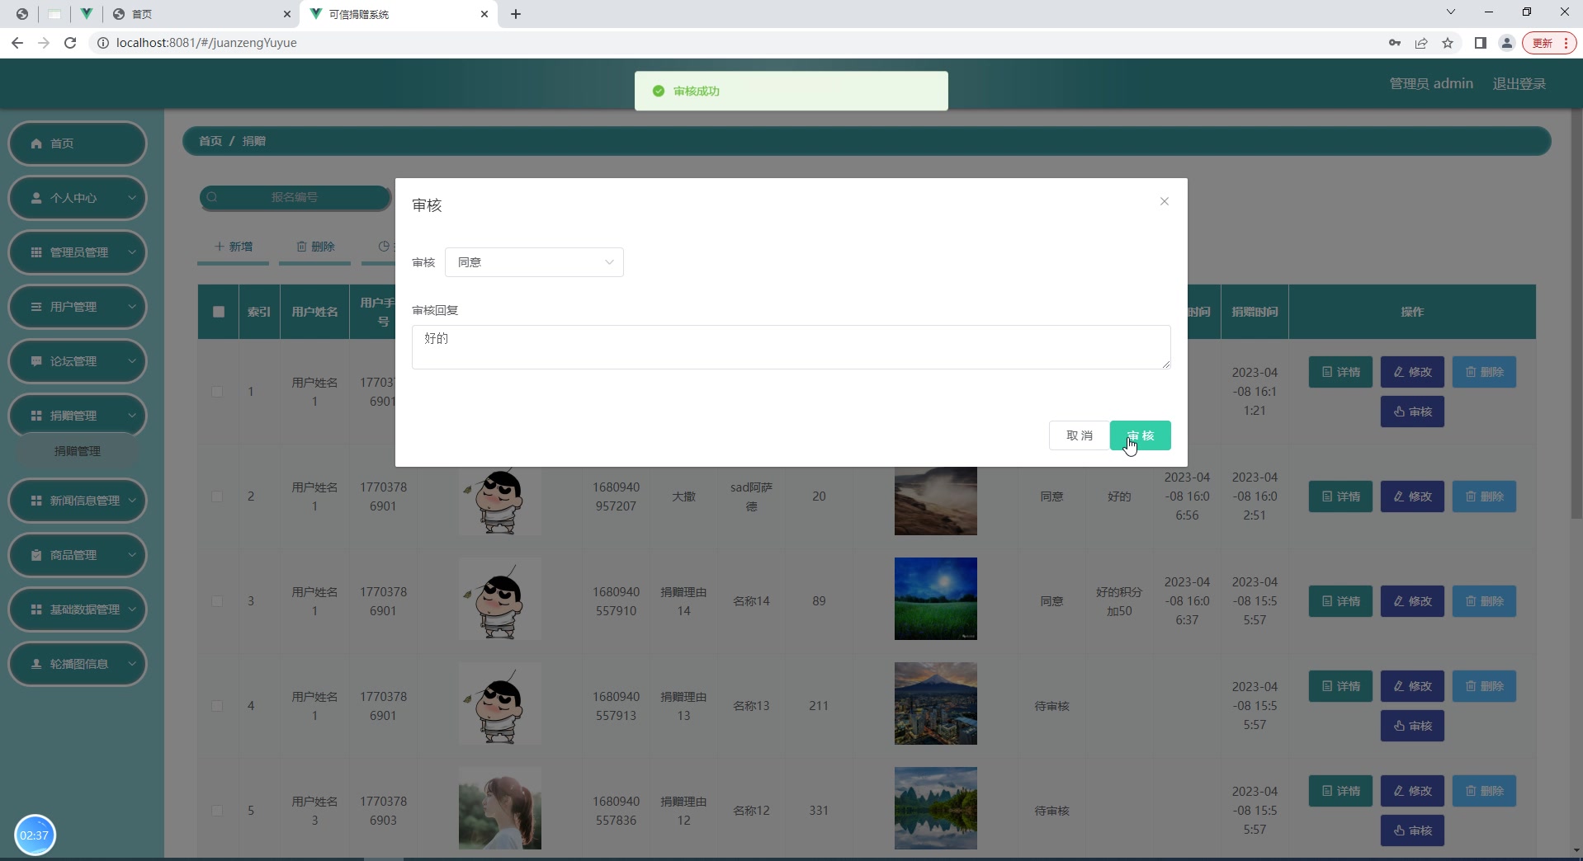Open the 轮播图信息 carousel info section

click(x=78, y=664)
